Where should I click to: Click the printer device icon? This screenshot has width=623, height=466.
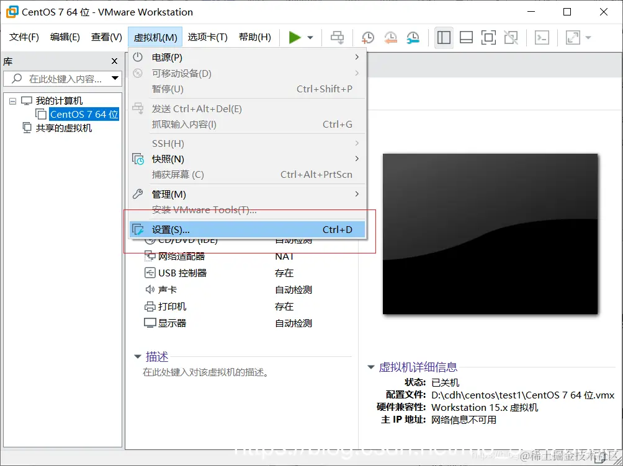coord(150,307)
